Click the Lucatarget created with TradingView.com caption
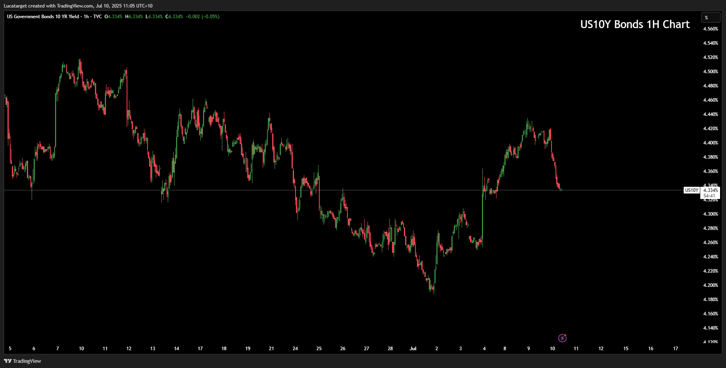 point(78,6)
